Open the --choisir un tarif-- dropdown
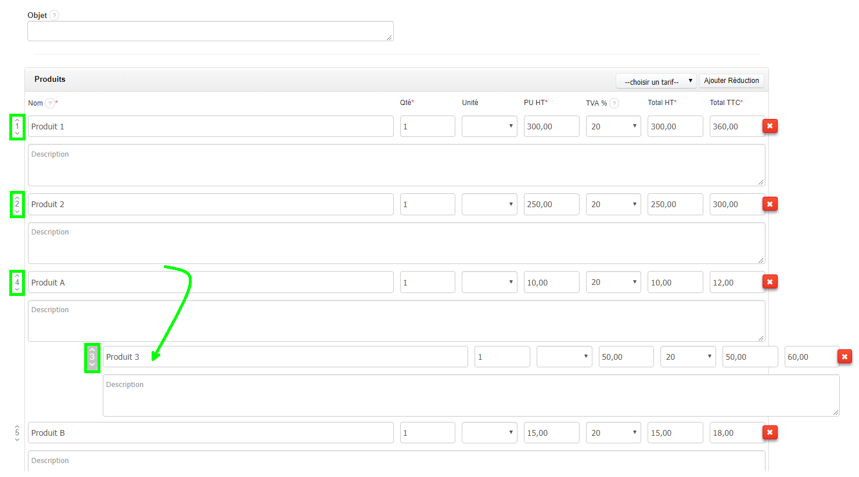Screen dimensions: 859x477 [x=656, y=81]
